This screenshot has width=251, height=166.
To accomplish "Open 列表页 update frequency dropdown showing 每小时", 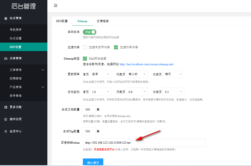I will (x=137, y=74).
